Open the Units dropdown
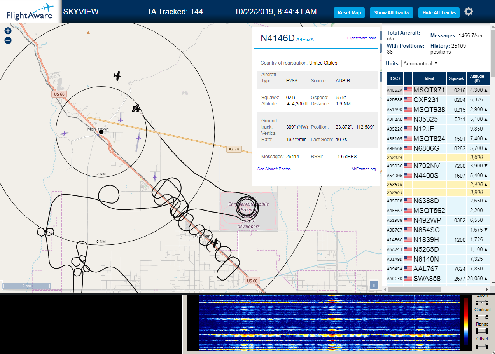 point(420,63)
